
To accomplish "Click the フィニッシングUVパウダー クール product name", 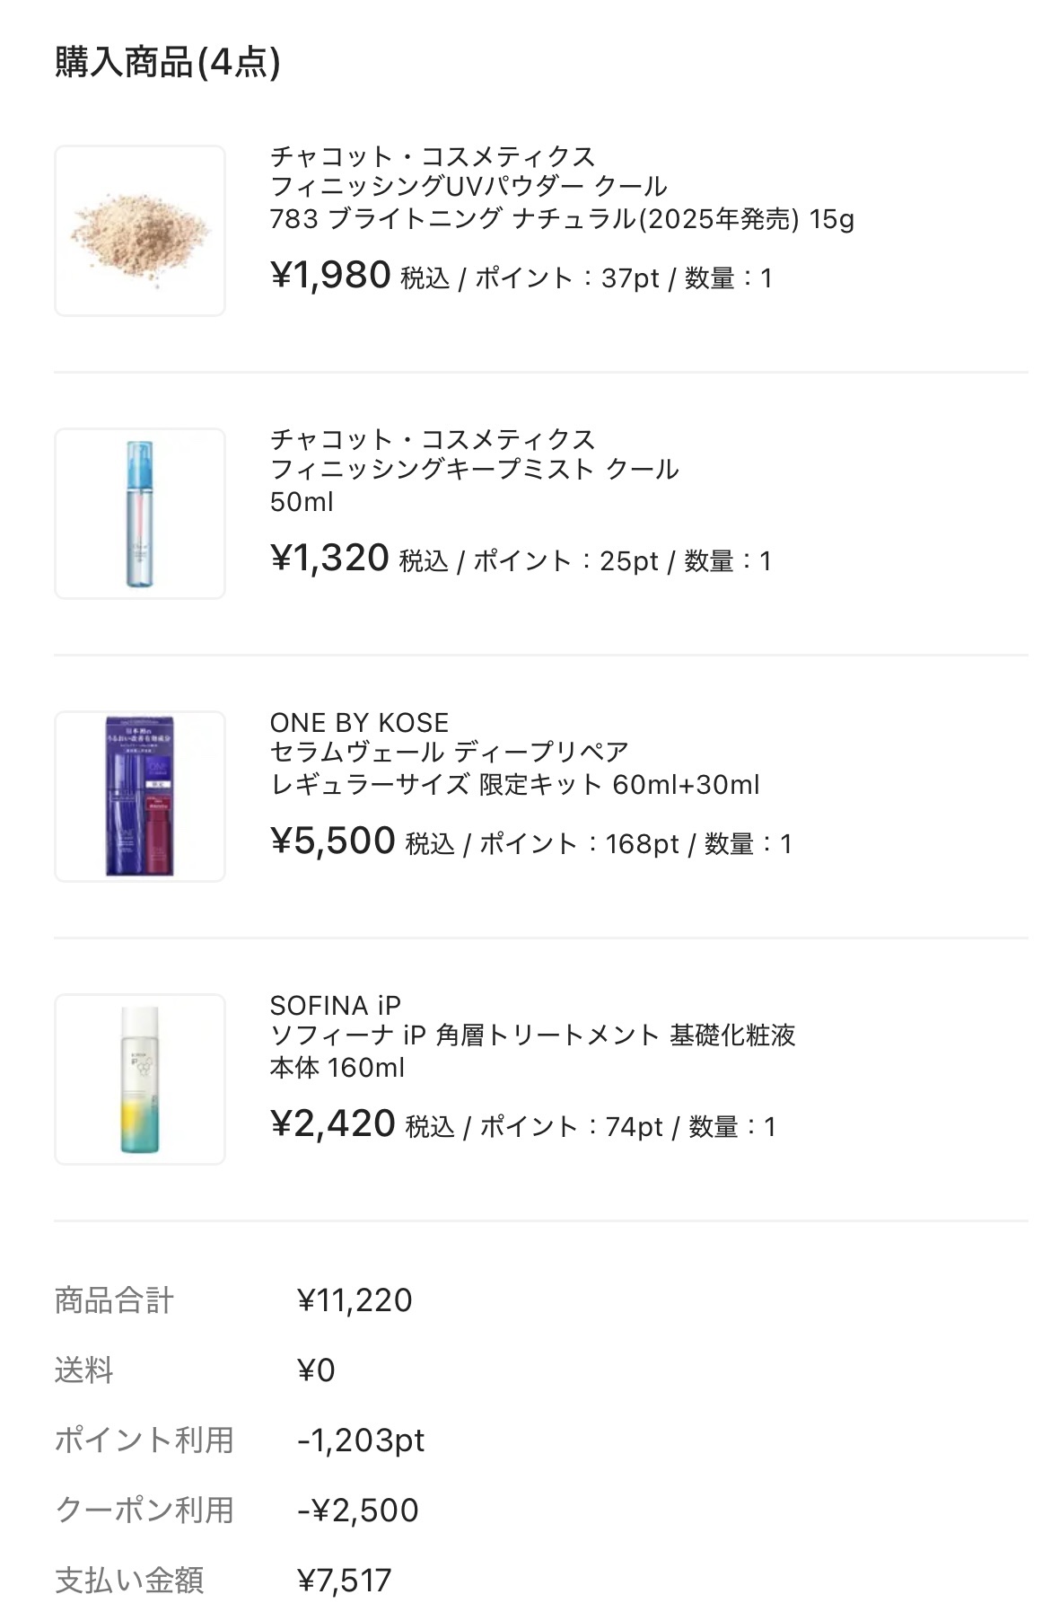I will pyautogui.click(x=468, y=187).
